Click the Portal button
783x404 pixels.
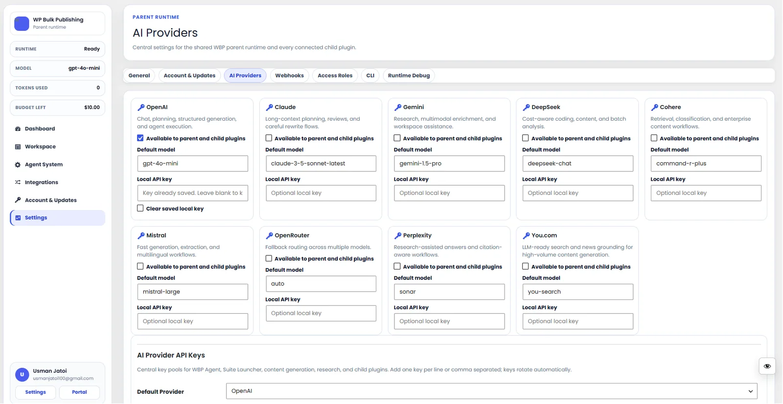pyautogui.click(x=79, y=392)
